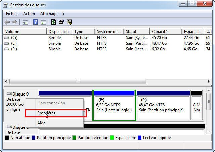The image size is (215, 152).
Task: Sort by the Capacité column header
Action: pos(166,32)
